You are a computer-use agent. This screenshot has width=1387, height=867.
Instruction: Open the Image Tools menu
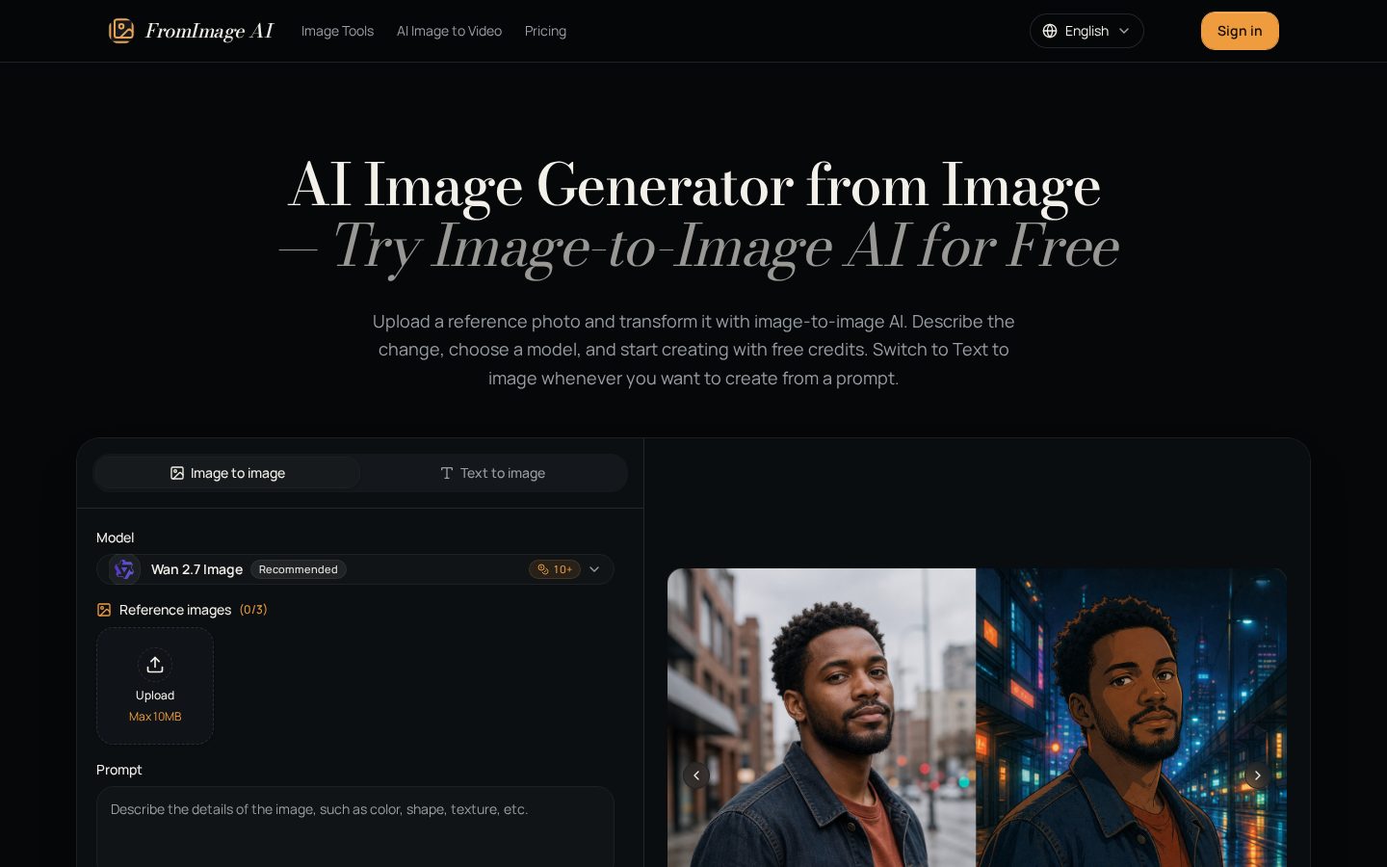click(x=337, y=31)
